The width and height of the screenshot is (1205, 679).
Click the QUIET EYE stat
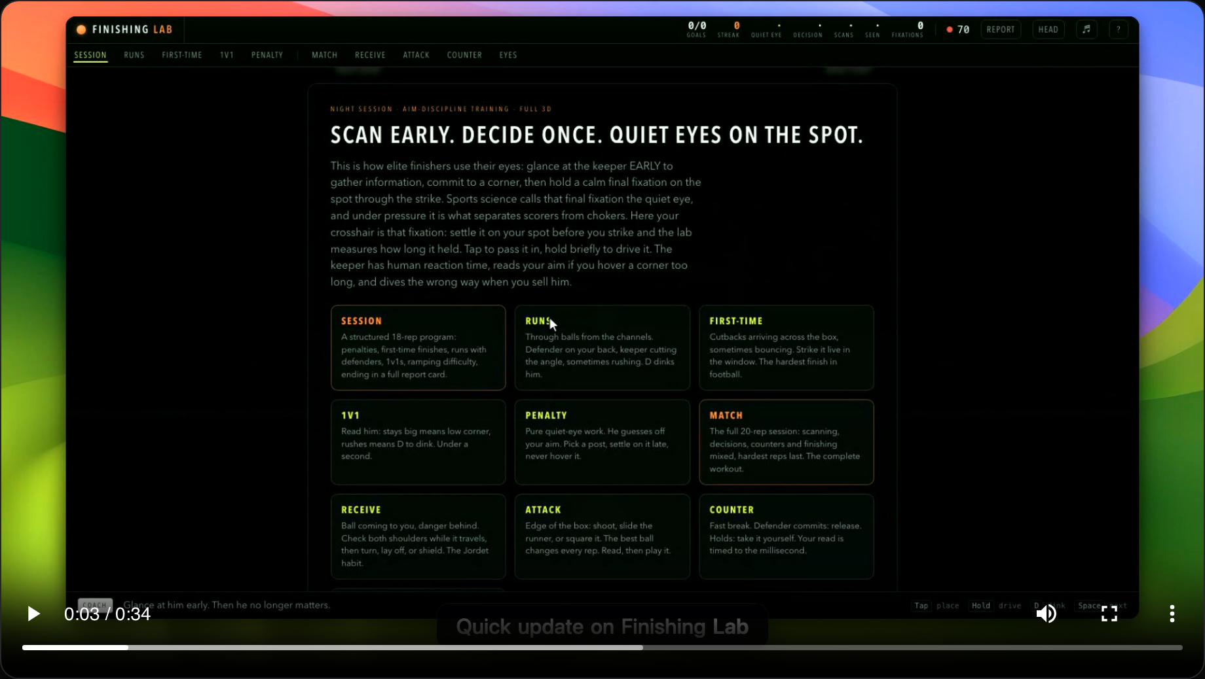click(766, 30)
